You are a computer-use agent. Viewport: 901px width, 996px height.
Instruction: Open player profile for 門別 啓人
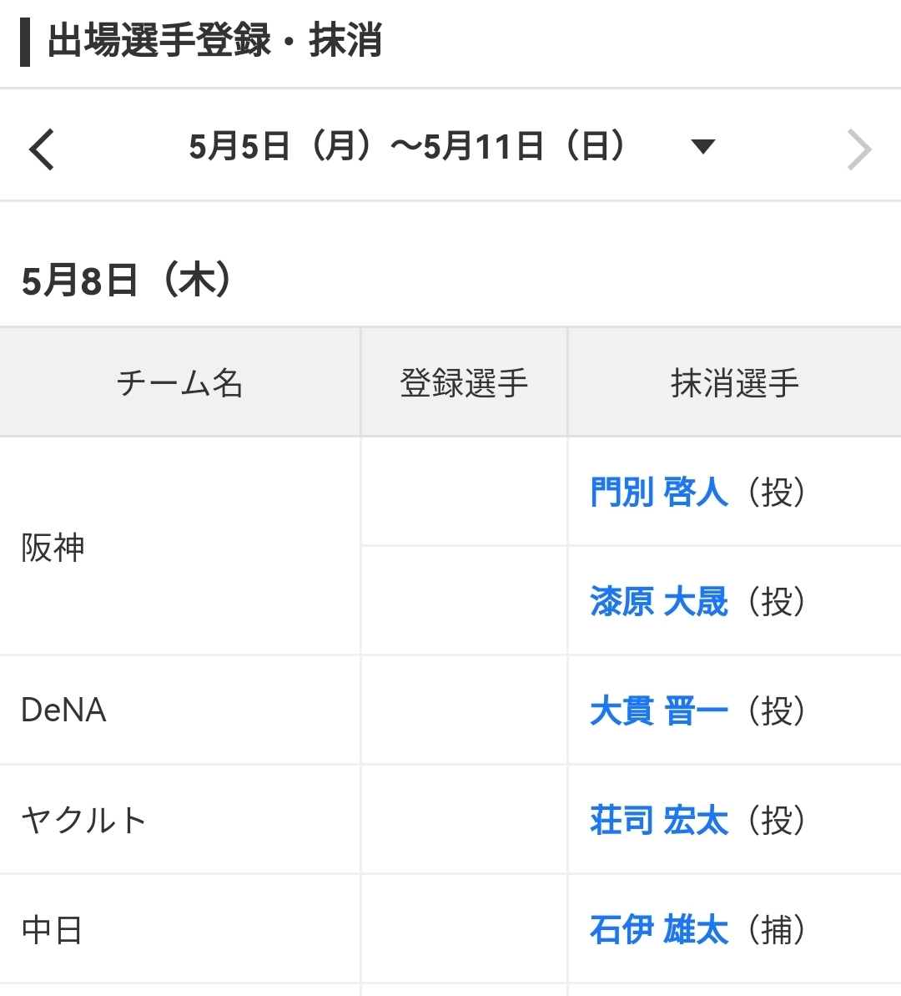click(x=658, y=492)
